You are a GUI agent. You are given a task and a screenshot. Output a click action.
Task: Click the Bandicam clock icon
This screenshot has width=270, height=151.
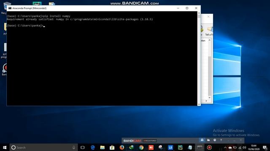click(x=215, y=140)
